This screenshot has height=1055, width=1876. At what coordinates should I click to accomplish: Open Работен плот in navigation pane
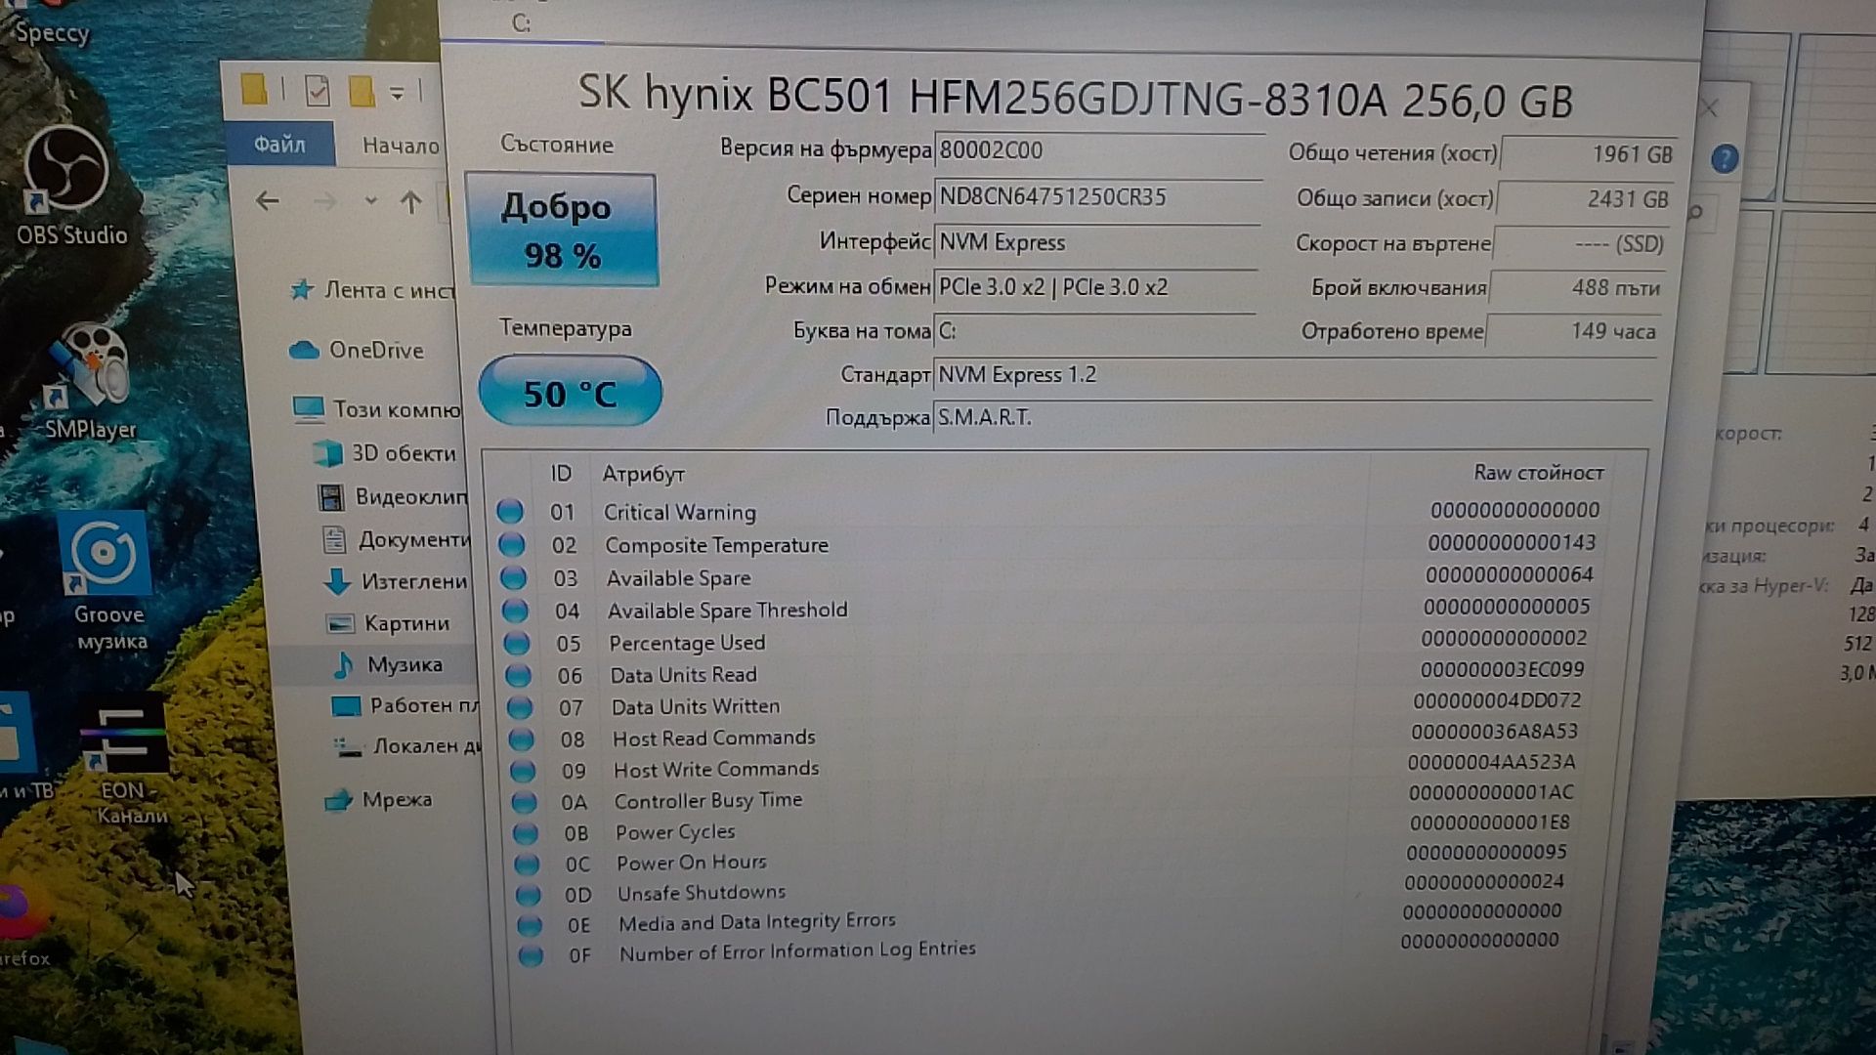(405, 705)
